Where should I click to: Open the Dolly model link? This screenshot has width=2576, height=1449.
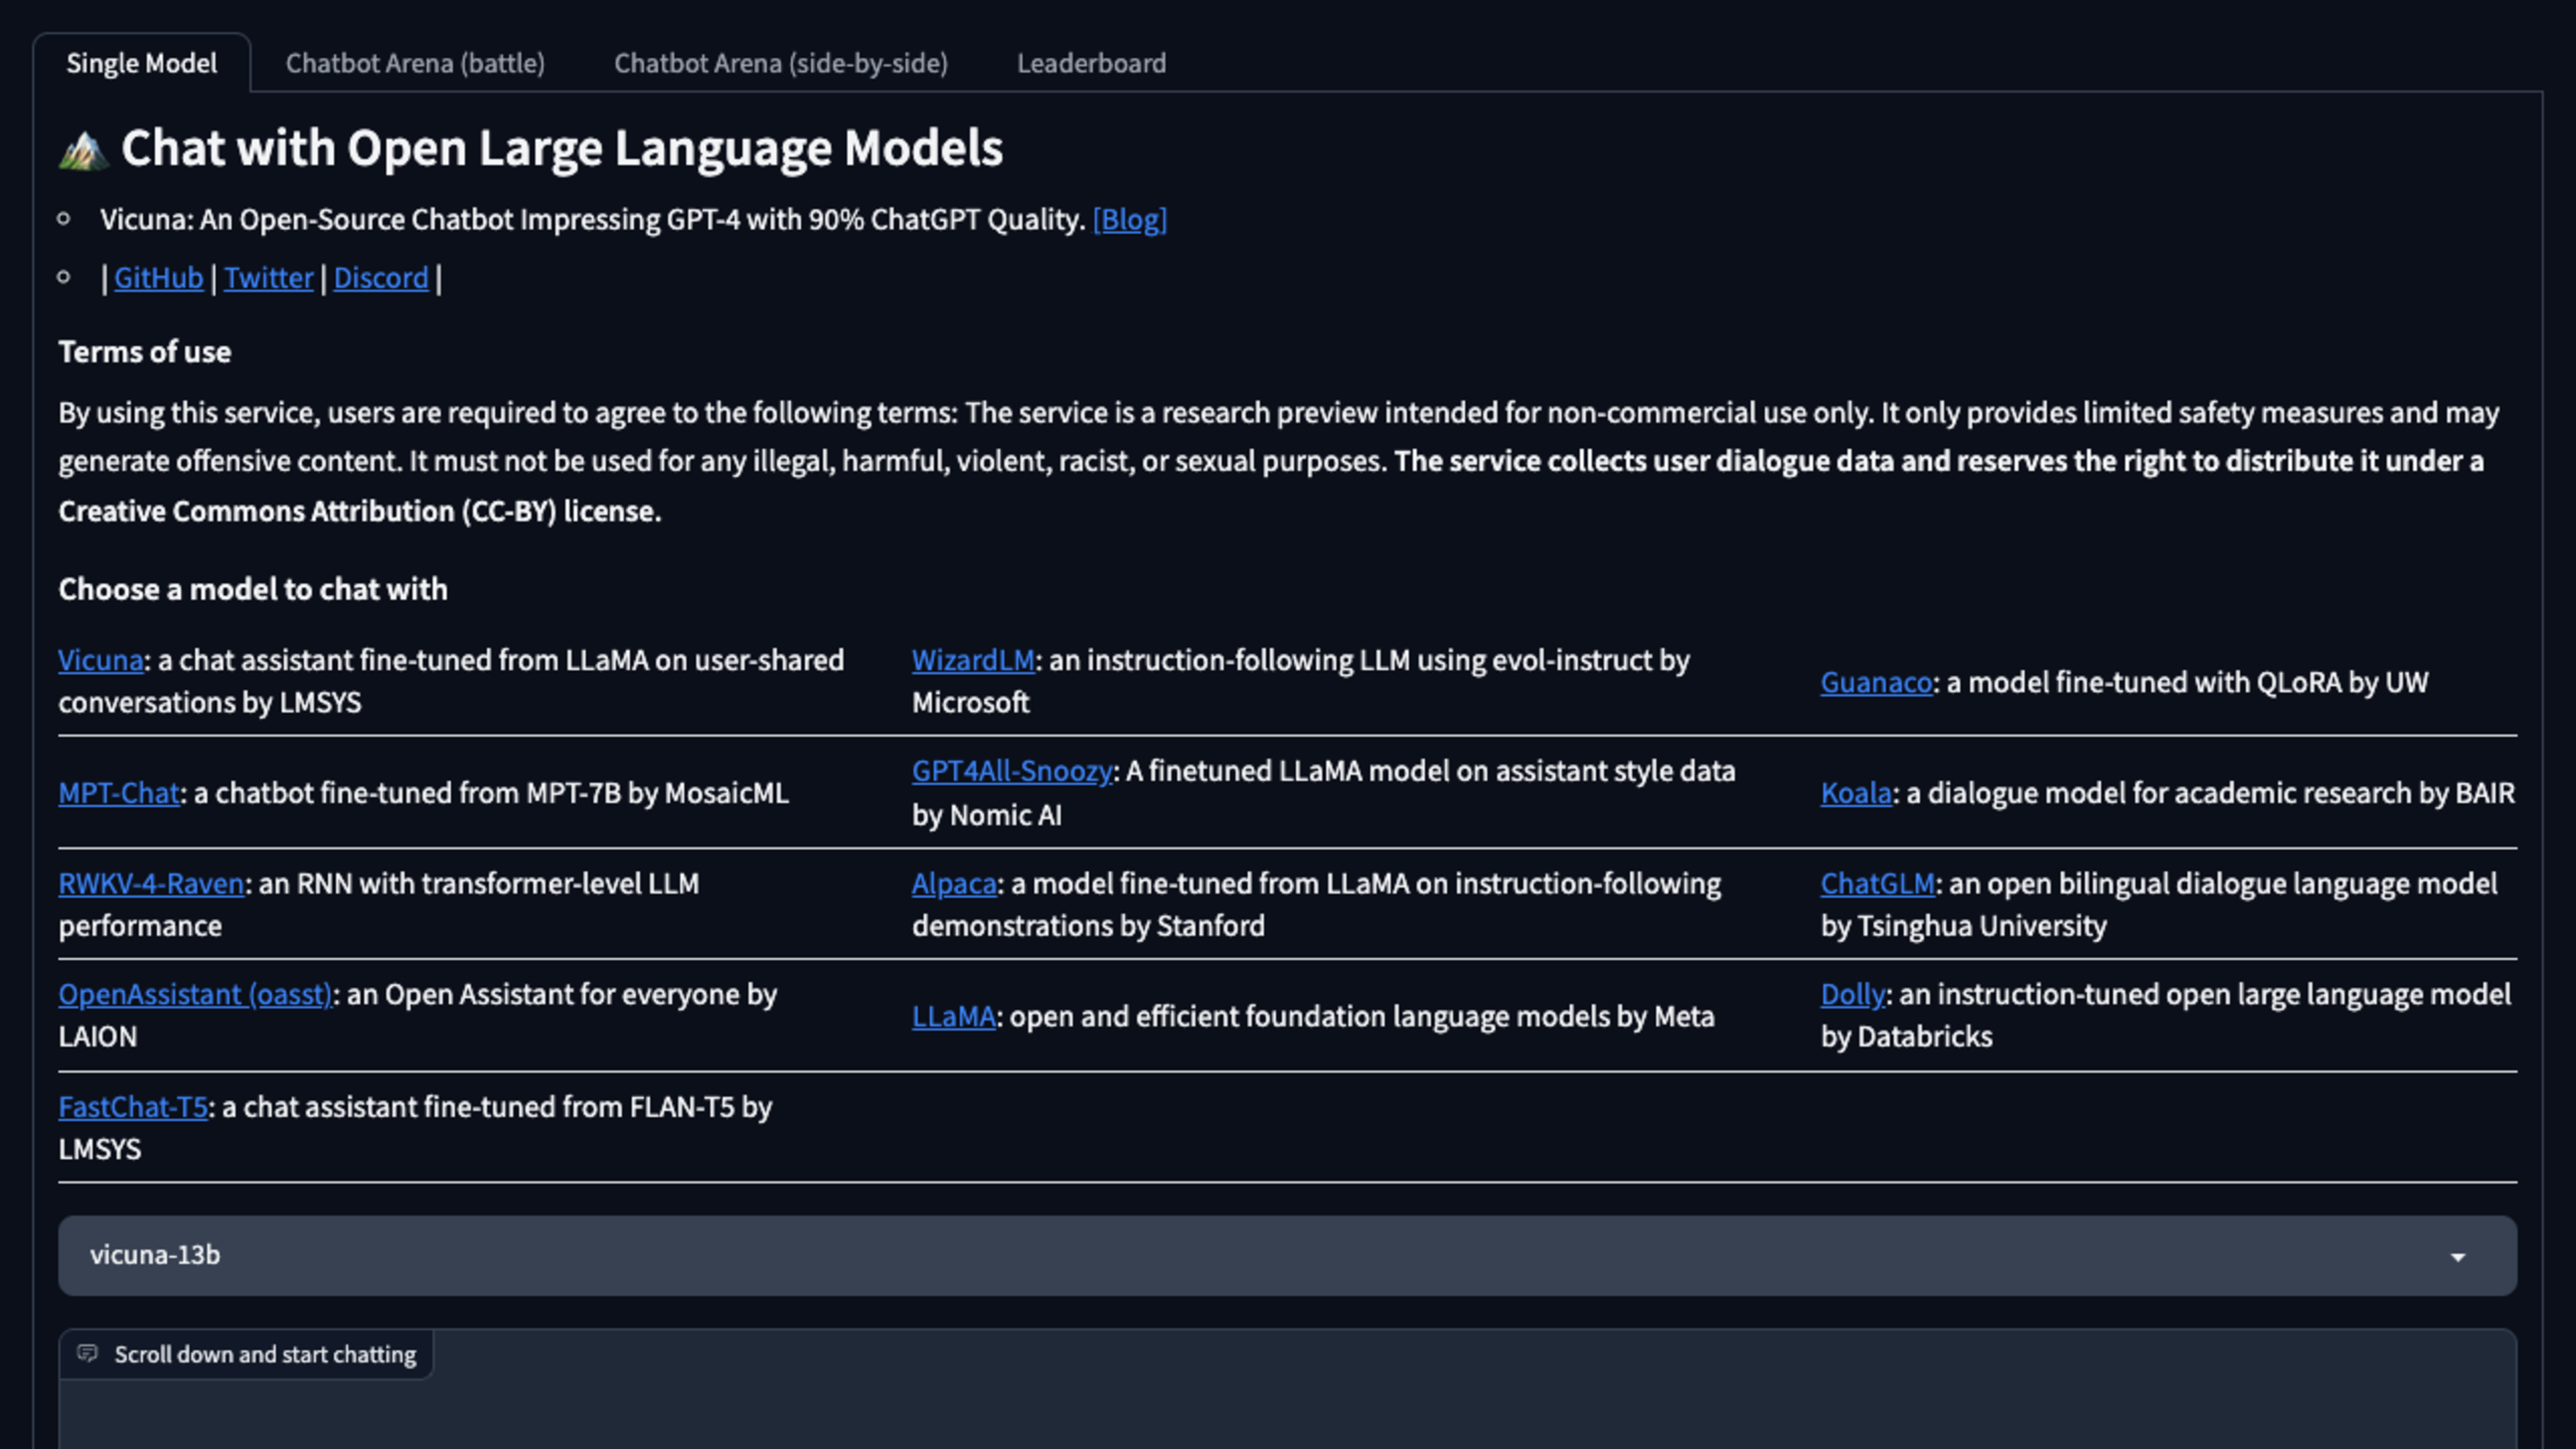coord(1852,995)
